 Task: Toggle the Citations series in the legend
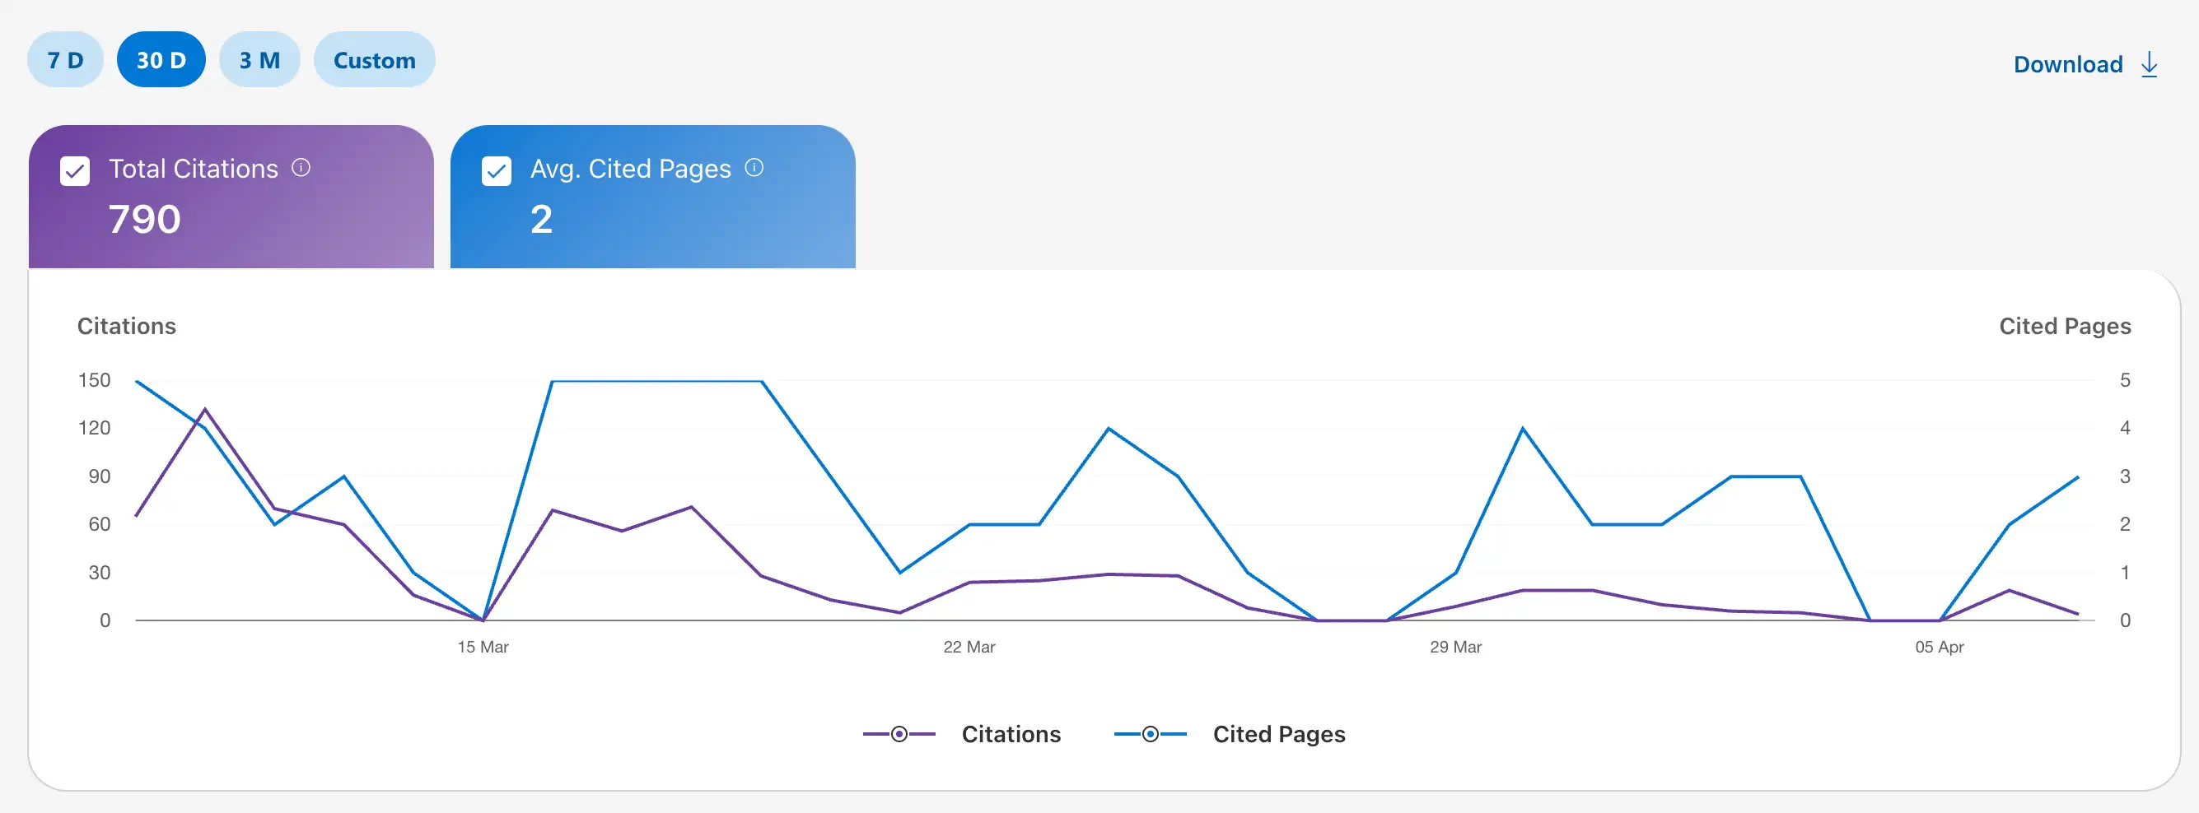click(x=1011, y=735)
